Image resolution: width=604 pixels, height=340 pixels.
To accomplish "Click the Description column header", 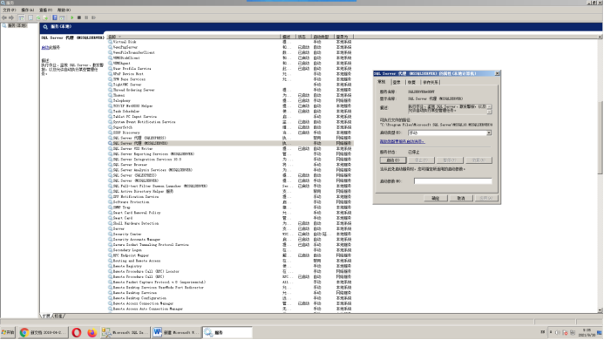I will click(288, 37).
